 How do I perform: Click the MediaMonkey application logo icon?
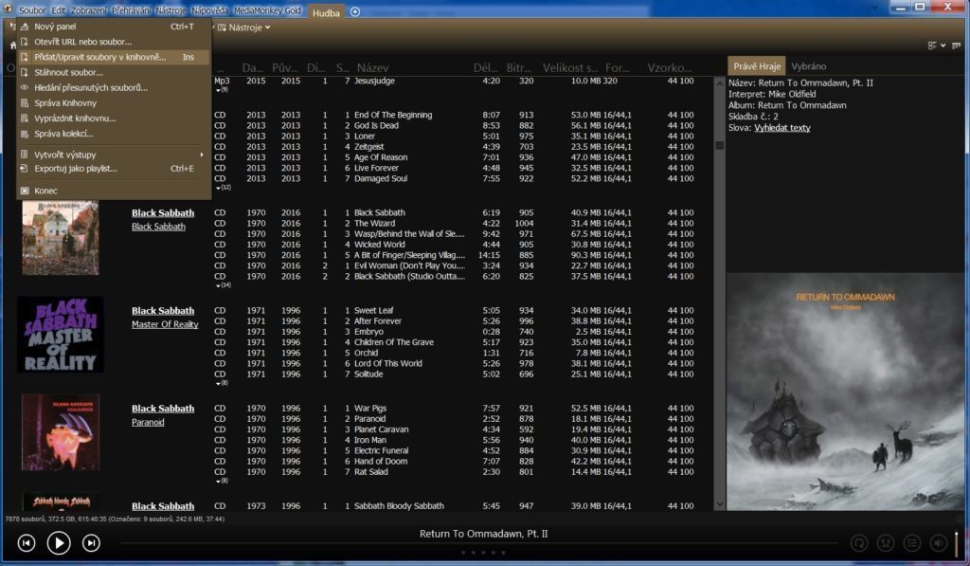point(8,9)
